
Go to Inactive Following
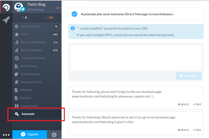coord(37,58)
